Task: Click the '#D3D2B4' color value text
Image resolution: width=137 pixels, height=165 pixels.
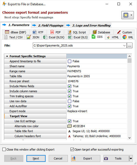Action: 79,126
